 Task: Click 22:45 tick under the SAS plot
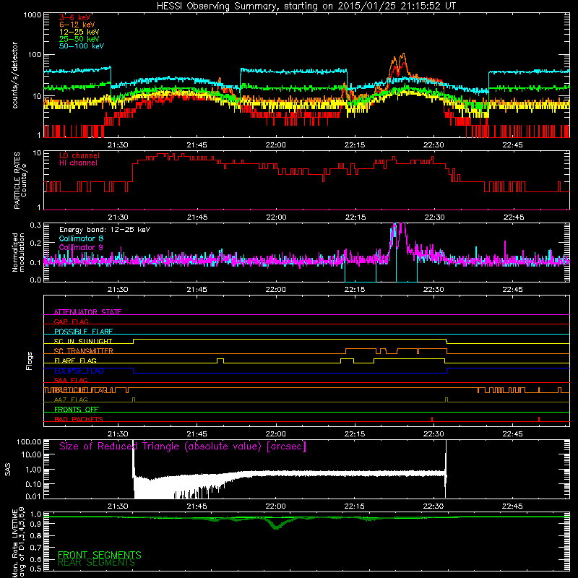512,506
